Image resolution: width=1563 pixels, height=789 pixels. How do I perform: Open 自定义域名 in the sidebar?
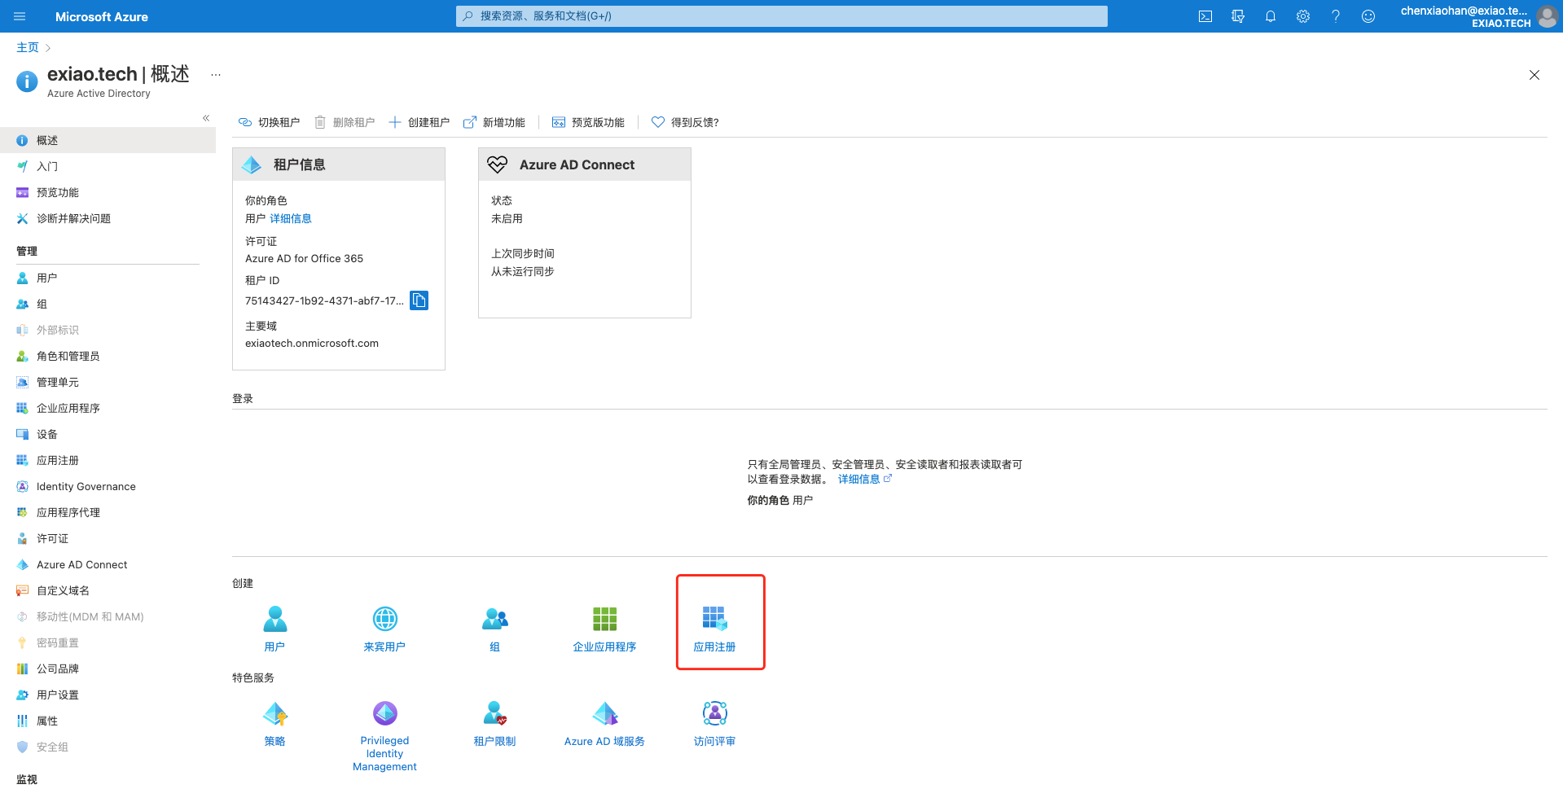pyautogui.click(x=108, y=590)
